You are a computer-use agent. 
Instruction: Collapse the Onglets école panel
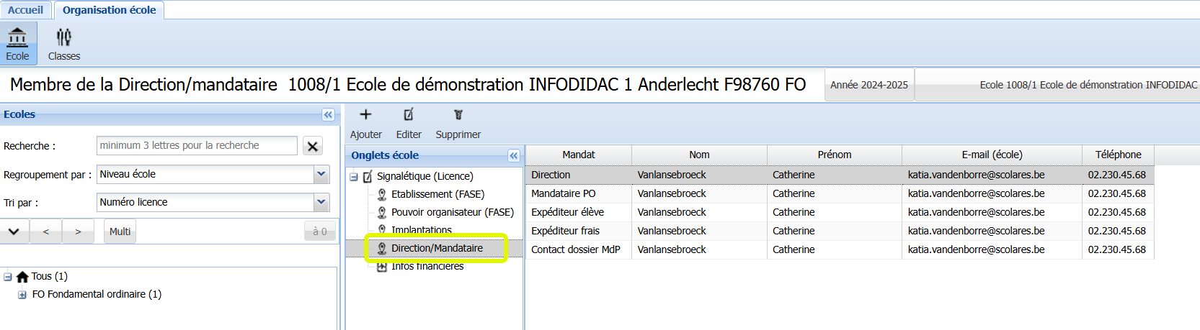click(513, 155)
